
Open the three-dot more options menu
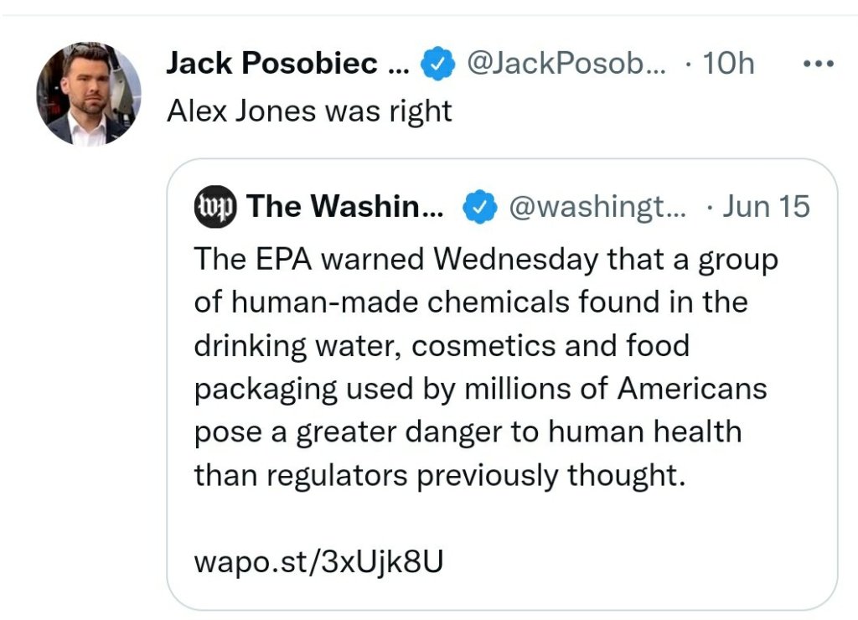click(818, 65)
